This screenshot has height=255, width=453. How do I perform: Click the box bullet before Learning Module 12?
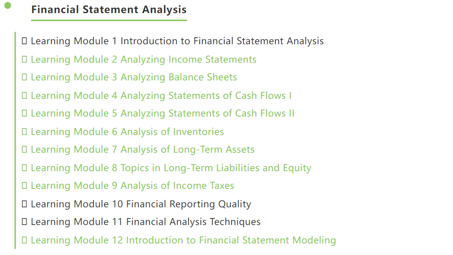click(x=24, y=240)
